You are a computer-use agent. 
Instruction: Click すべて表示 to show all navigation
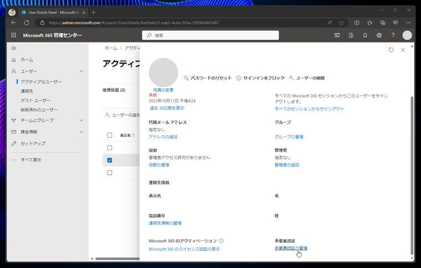(31, 160)
